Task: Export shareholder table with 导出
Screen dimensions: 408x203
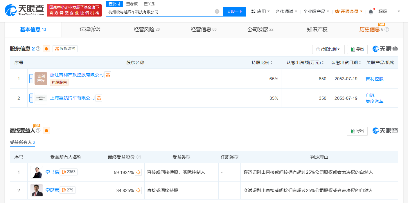Action: pyautogui.click(x=357, y=49)
